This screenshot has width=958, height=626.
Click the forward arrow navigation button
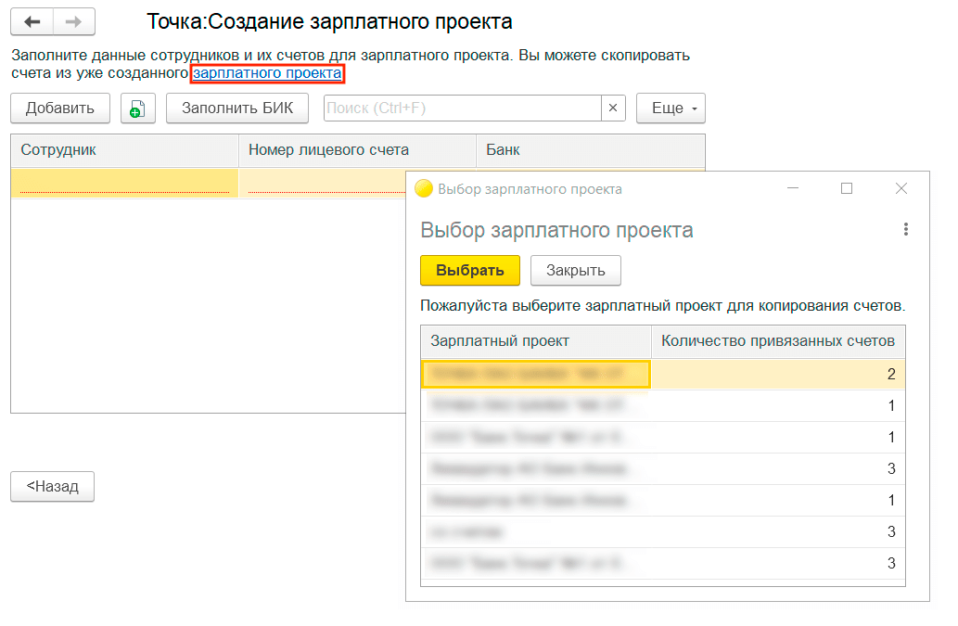[x=73, y=21]
